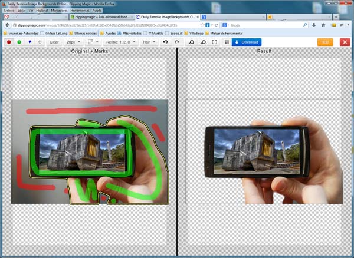Click the zoom out magnifier
This screenshot has height=258, width=354.
(203, 42)
